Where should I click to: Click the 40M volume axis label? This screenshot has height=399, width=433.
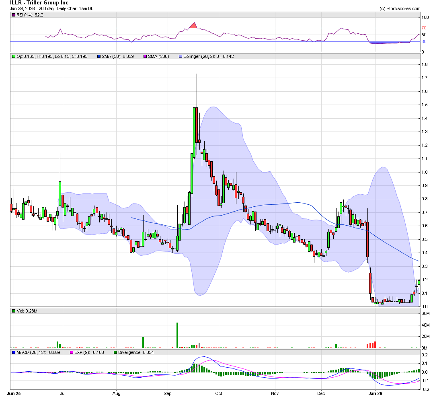point(425,325)
